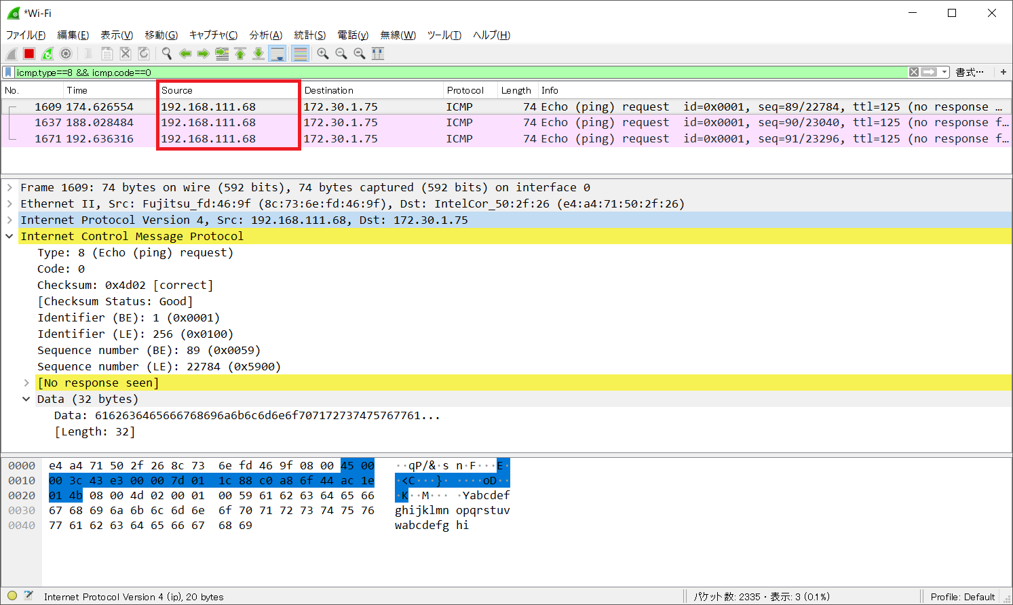Click in the display filter input field
1013x605 pixels.
click(x=460, y=73)
